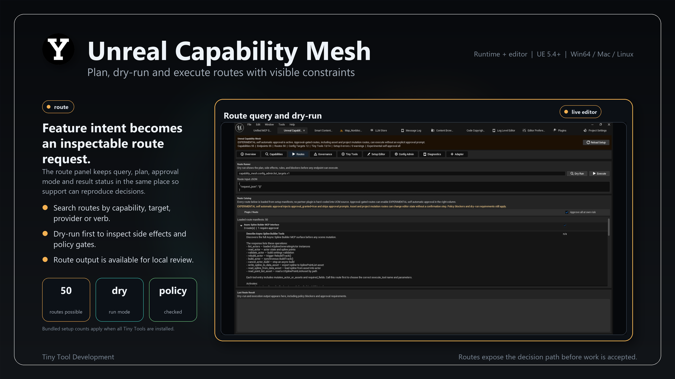675x379 pixels.
Task: Click the 'Tiny Tools 13/14' status text
Action: (x=321, y=146)
